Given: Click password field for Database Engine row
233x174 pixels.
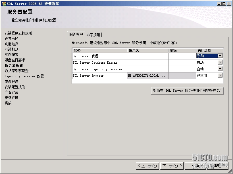Looking at the screenshot, I should 182,63.
